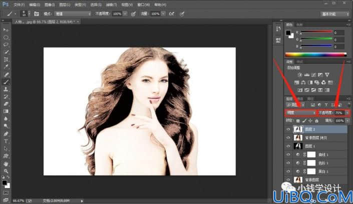Add a Brightness/Contrast adjustment
Image resolution: width=353 pixels, height=204 pixels.
tap(299, 74)
